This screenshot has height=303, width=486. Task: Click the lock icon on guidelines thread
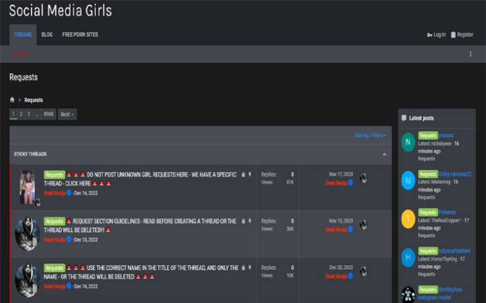coord(243,221)
